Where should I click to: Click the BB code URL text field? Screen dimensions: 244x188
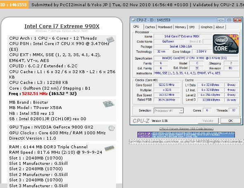click(x=186, y=142)
